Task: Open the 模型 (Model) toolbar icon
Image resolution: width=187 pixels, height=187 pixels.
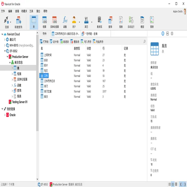Action: 142,22
